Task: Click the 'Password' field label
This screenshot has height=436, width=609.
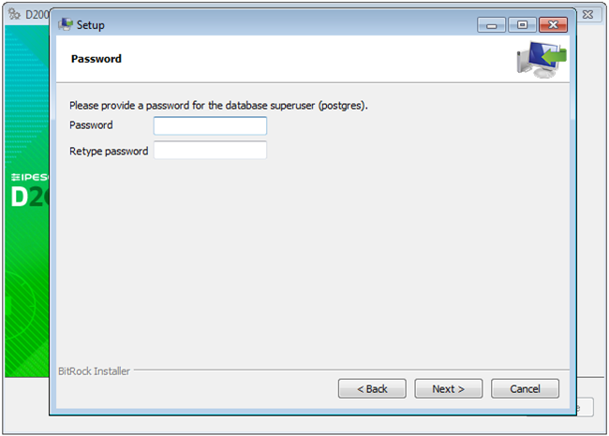Action: pyautogui.click(x=91, y=125)
